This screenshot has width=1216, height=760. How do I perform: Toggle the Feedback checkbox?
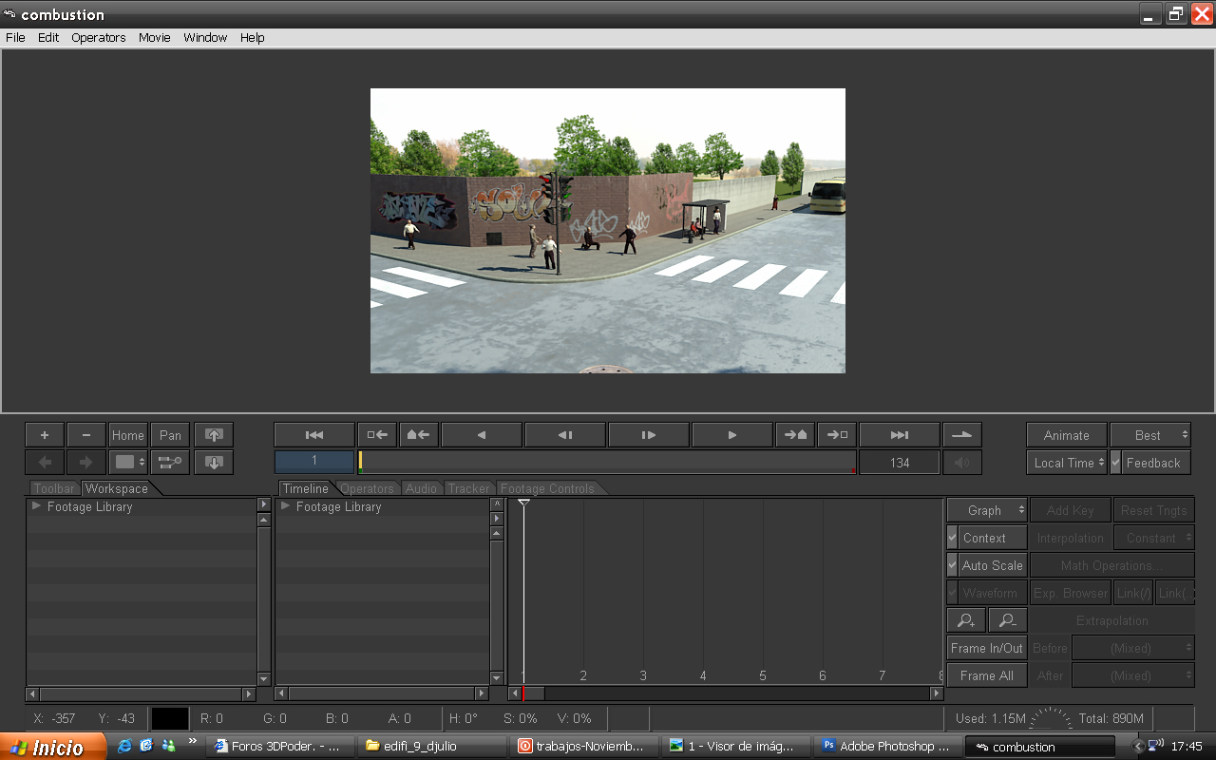tap(1116, 463)
